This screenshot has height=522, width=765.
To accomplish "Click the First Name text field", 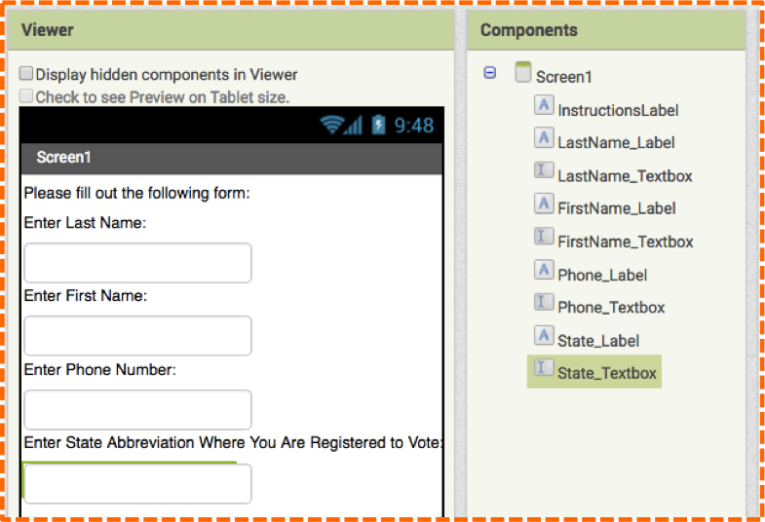I will (138, 336).
